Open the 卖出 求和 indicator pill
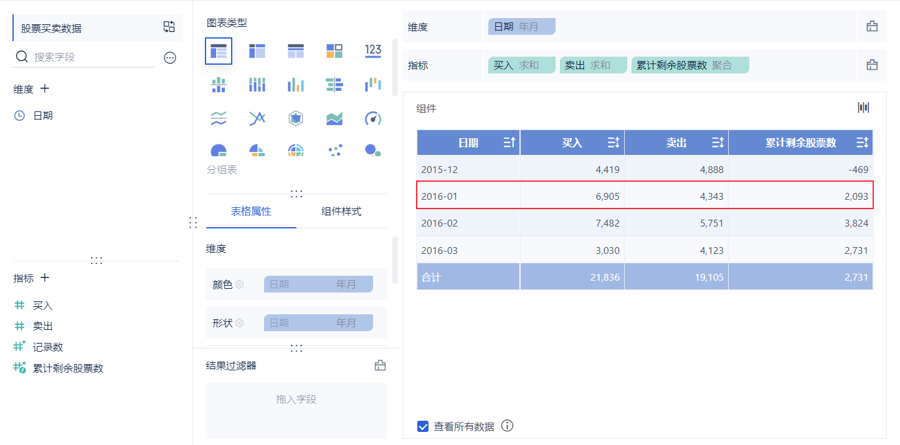The image size is (900, 445). pyautogui.click(x=593, y=65)
